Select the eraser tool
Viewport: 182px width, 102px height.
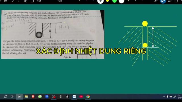[x=170, y=1]
